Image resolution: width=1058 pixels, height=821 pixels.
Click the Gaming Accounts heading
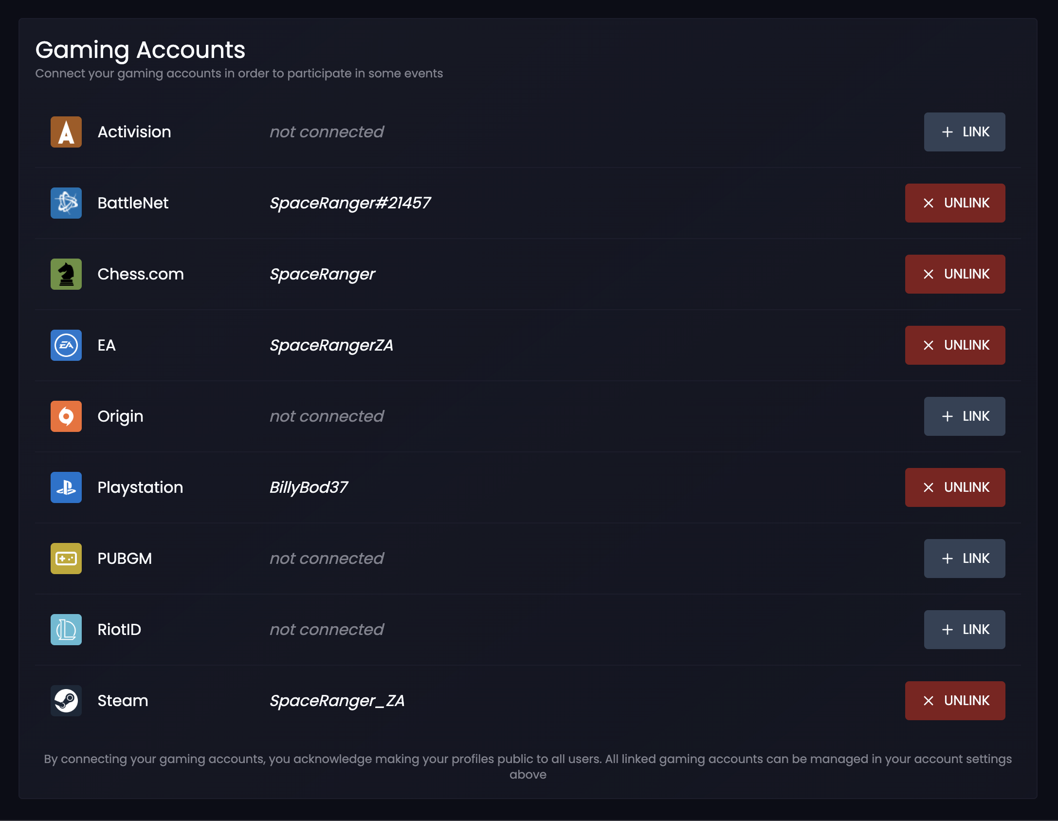(141, 49)
